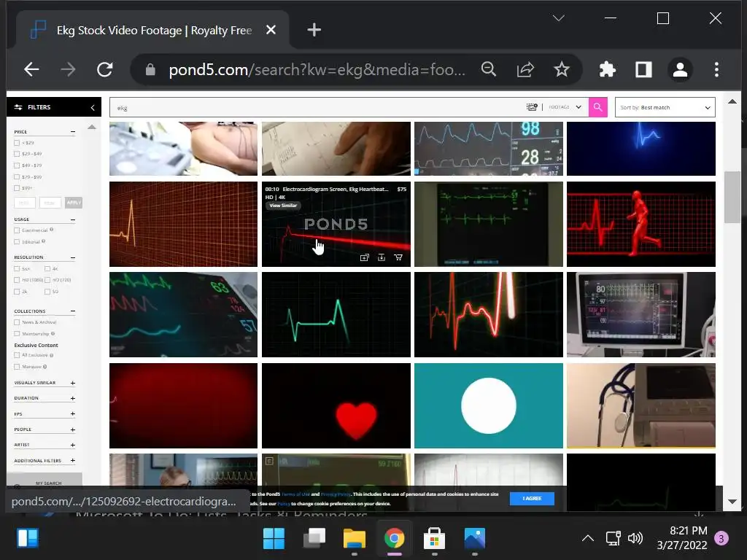
Task: Collapse the Usage filter section
Action: 73,219
